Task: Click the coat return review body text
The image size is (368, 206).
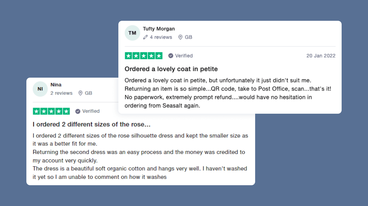Action: click(228, 93)
